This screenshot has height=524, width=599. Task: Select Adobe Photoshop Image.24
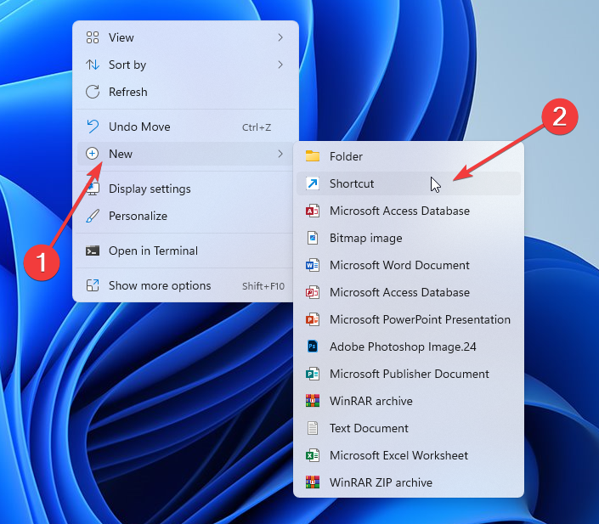409,347
